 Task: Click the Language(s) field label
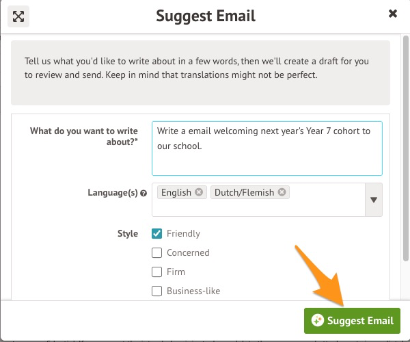point(112,193)
